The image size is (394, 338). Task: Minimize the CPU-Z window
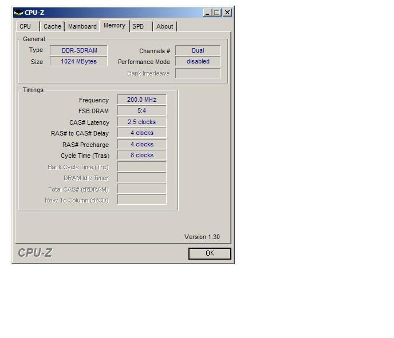207,13
